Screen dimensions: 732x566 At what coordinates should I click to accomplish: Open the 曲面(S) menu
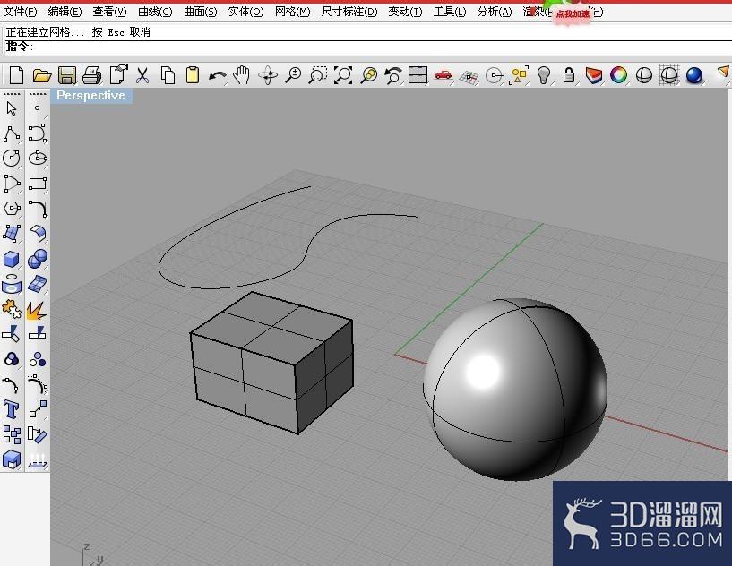[201, 12]
